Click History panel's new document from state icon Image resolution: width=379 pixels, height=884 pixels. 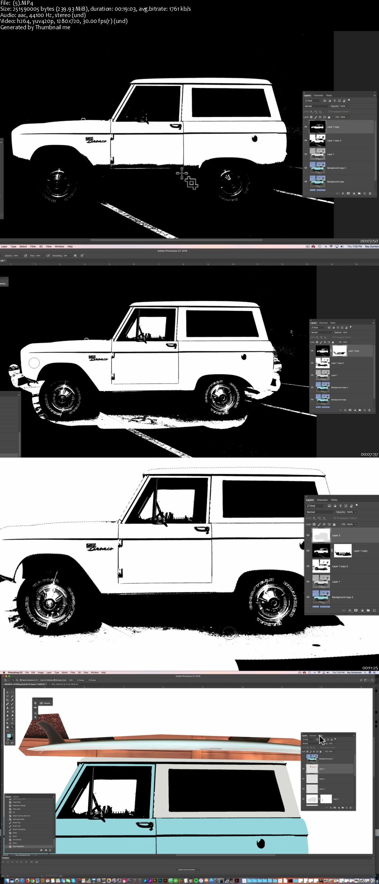pyautogui.click(x=41, y=850)
